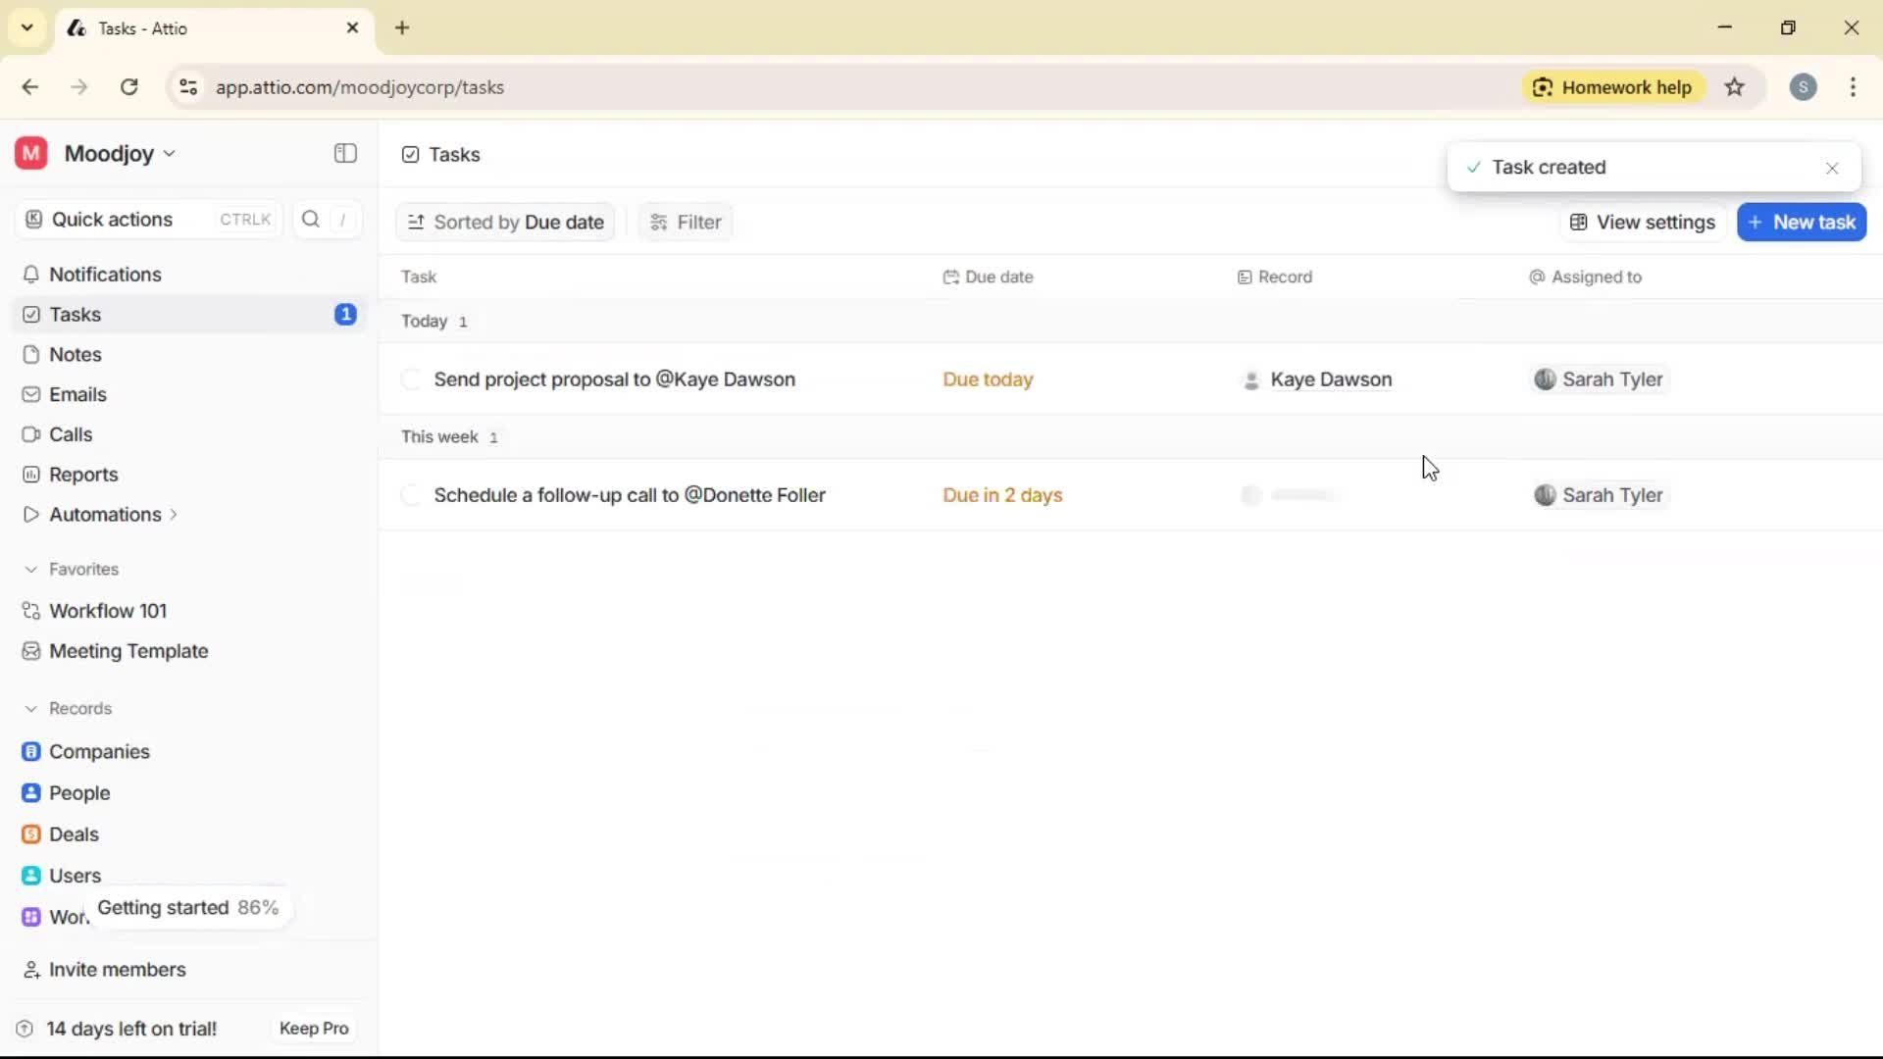This screenshot has width=1883, height=1059.
Task: Create a task with New task button
Action: click(1802, 222)
